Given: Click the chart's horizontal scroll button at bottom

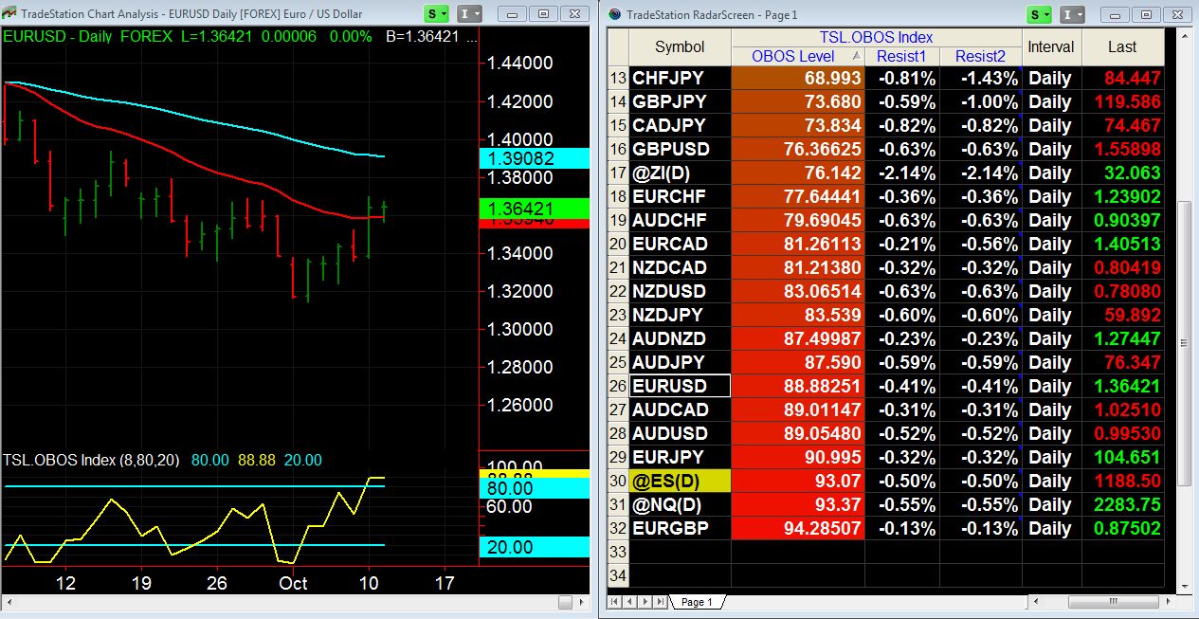Looking at the screenshot, I should (x=565, y=602).
